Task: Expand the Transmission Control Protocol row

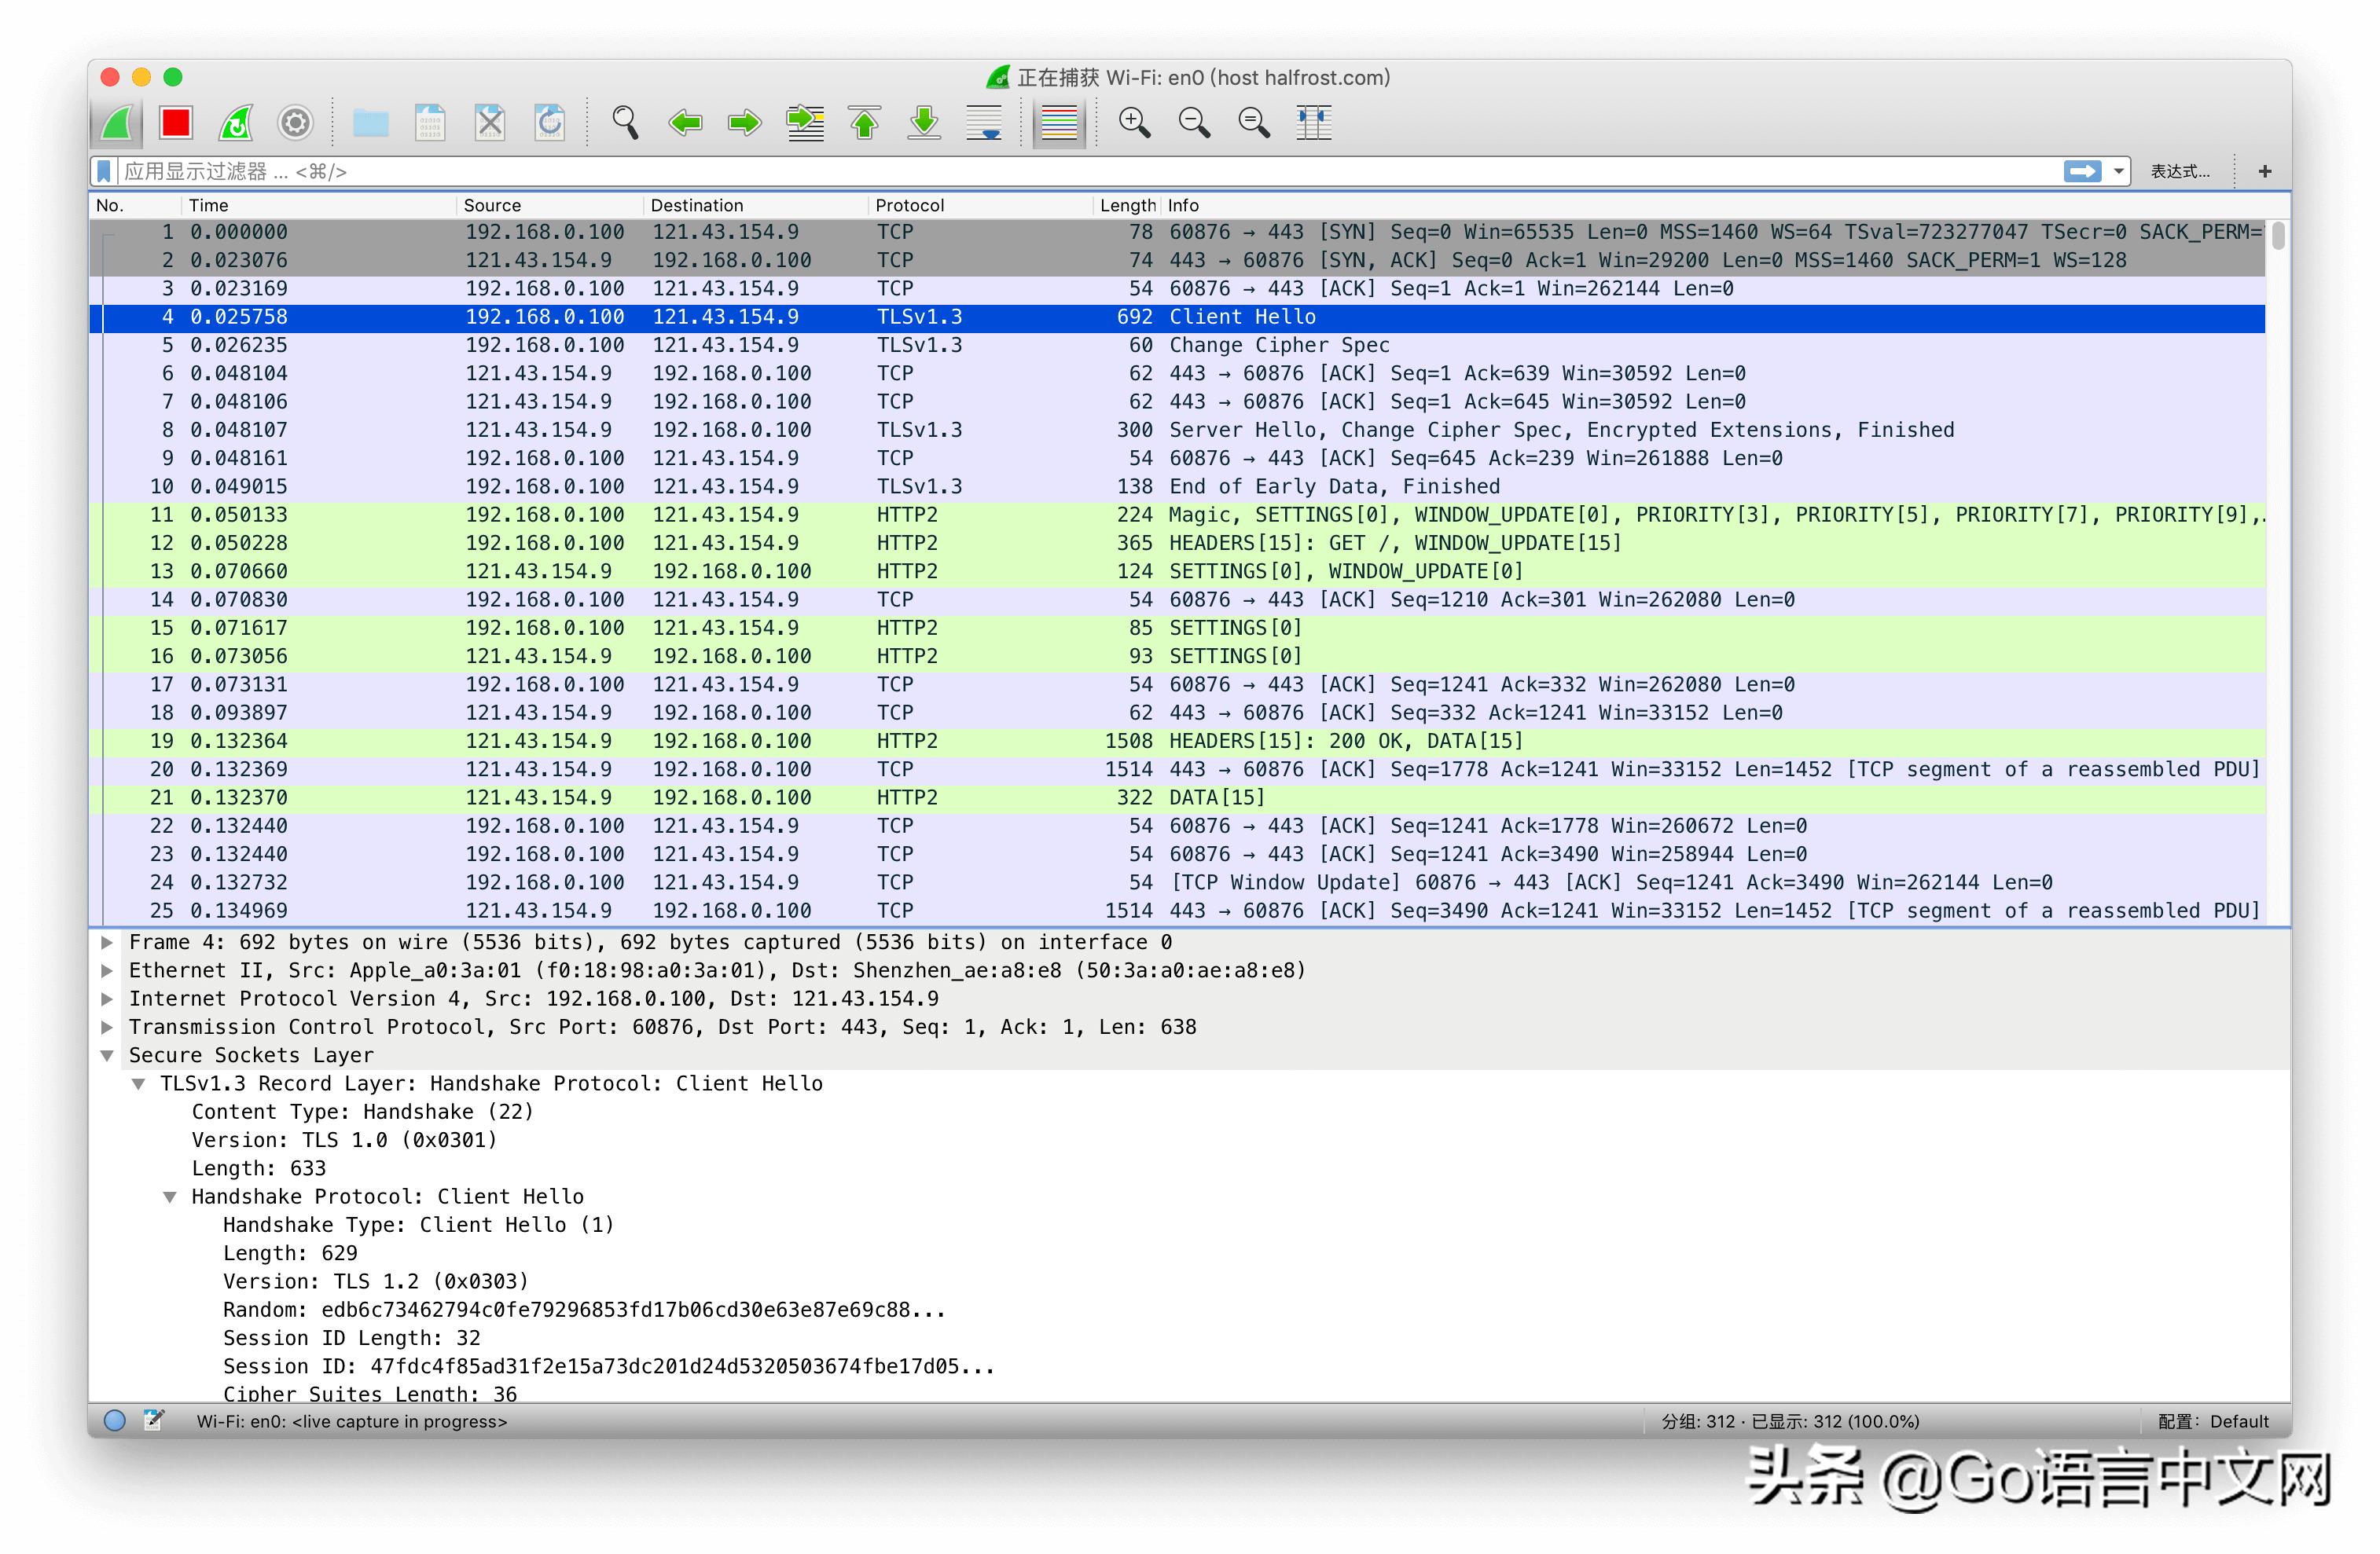Action: click(107, 1028)
